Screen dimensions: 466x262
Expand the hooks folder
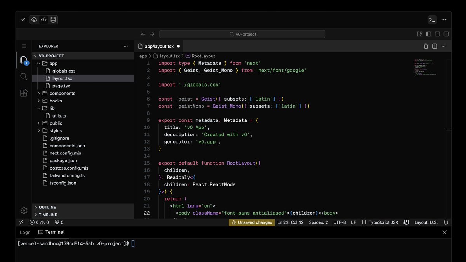coord(83,101)
